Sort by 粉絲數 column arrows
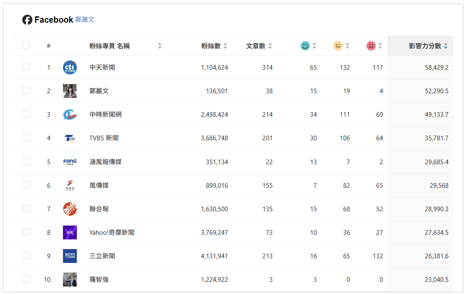 coord(225,46)
